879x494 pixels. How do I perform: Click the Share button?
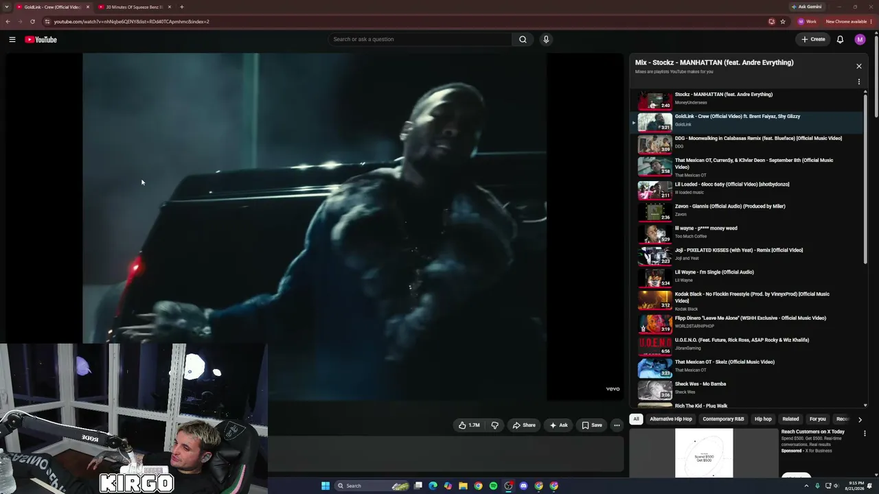tap(524, 425)
